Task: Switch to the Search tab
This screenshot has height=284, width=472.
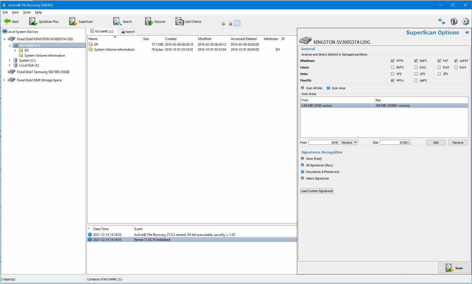Action: pos(128,32)
